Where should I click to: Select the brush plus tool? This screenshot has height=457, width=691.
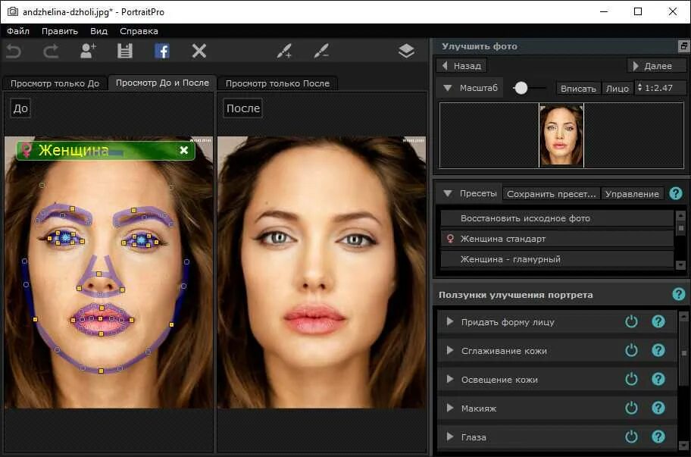pyautogui.click(x=284, y=51)
